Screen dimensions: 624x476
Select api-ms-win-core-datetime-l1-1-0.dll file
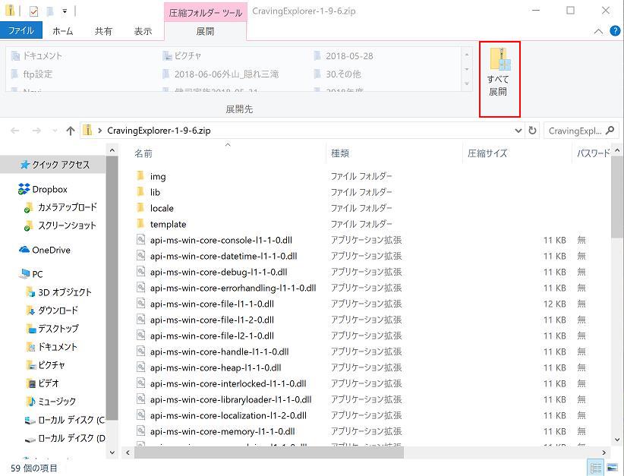point(223,257)
